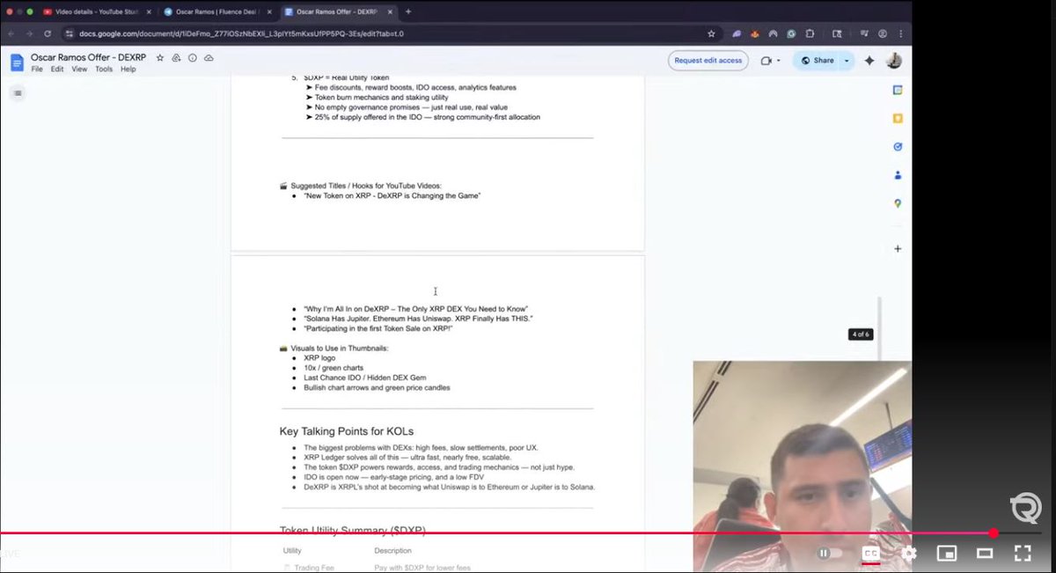Image resolution: width=1056 pixels, height=573 pixels.
Task: Click the heading Key Talking Points for KOLs
Action: 347,431
